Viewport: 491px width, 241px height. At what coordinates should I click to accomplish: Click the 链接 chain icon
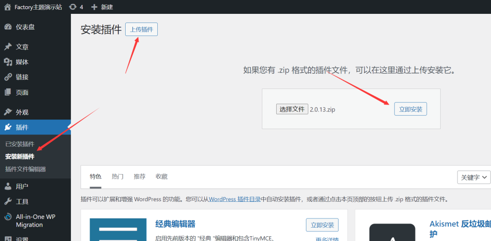pyautogui.click(x=8, y=77)
